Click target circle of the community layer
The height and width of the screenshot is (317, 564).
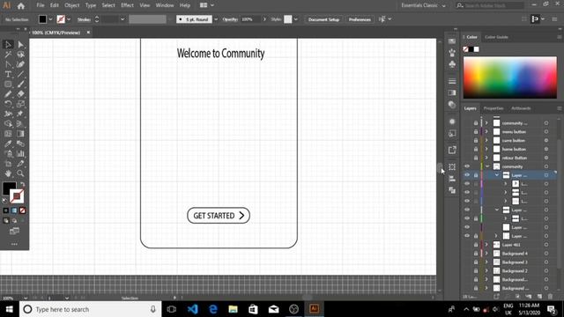coord(546,166)
